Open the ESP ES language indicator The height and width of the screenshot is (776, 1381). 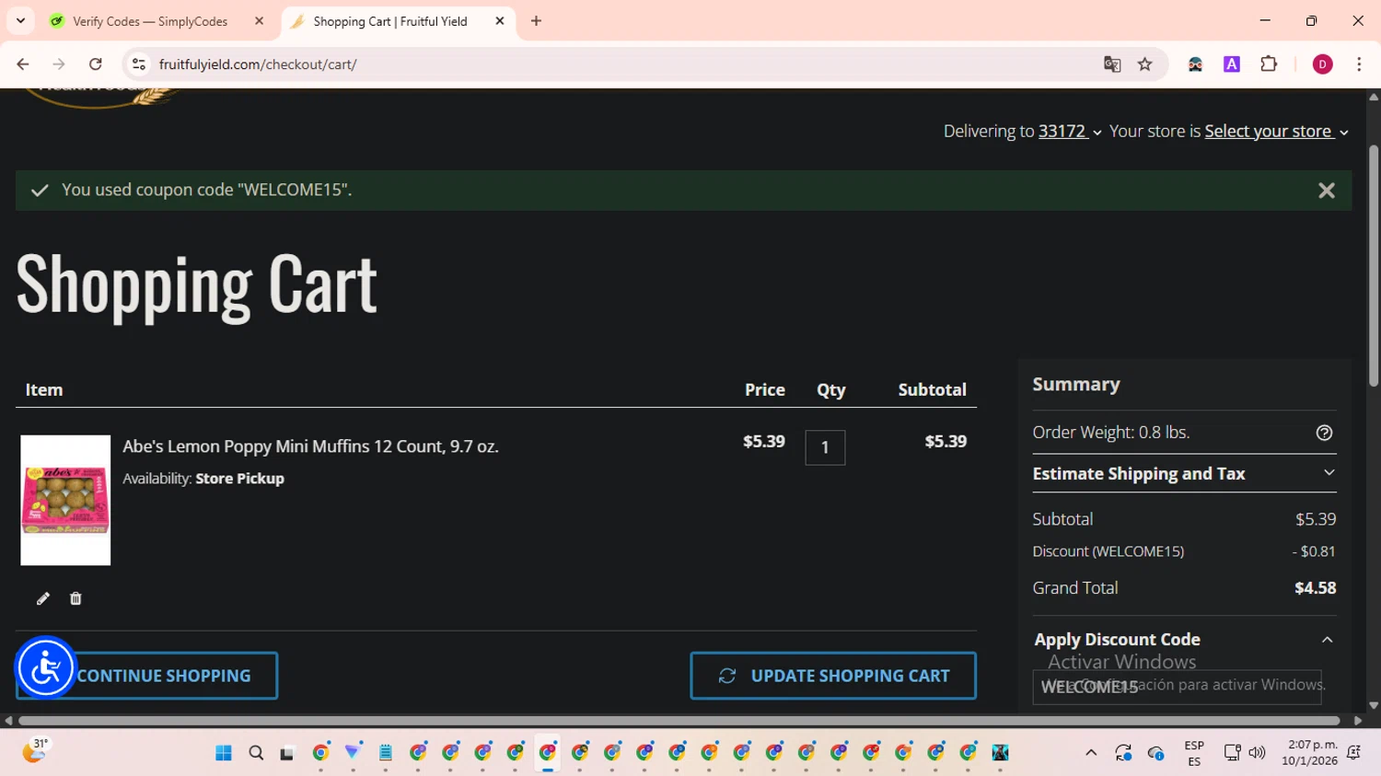tap(1194, 753)
